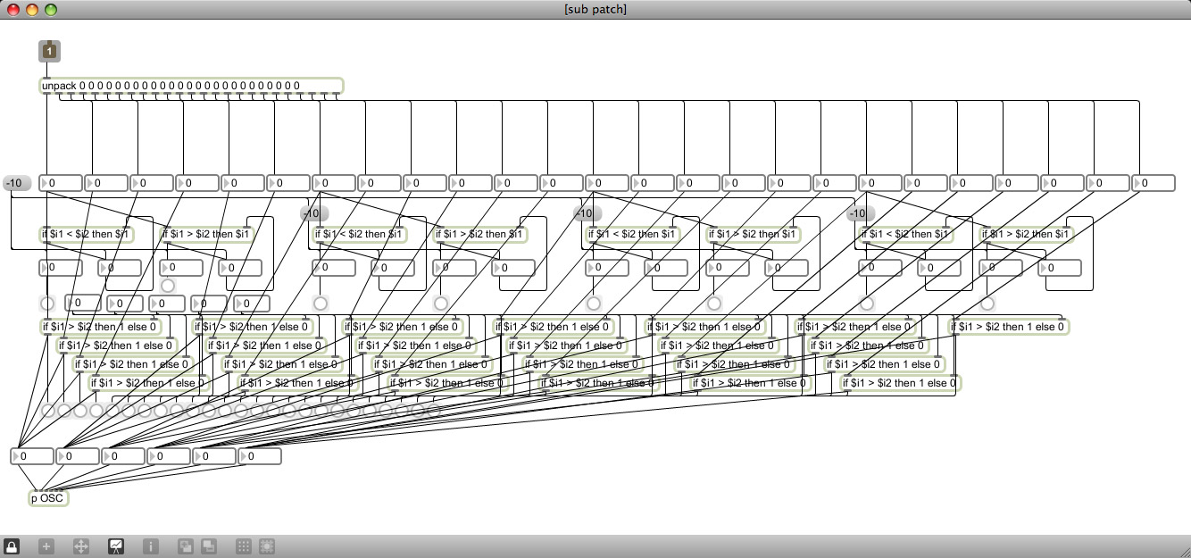
Task: Click the green zoom window button
Action: click(x=50, y=10)
